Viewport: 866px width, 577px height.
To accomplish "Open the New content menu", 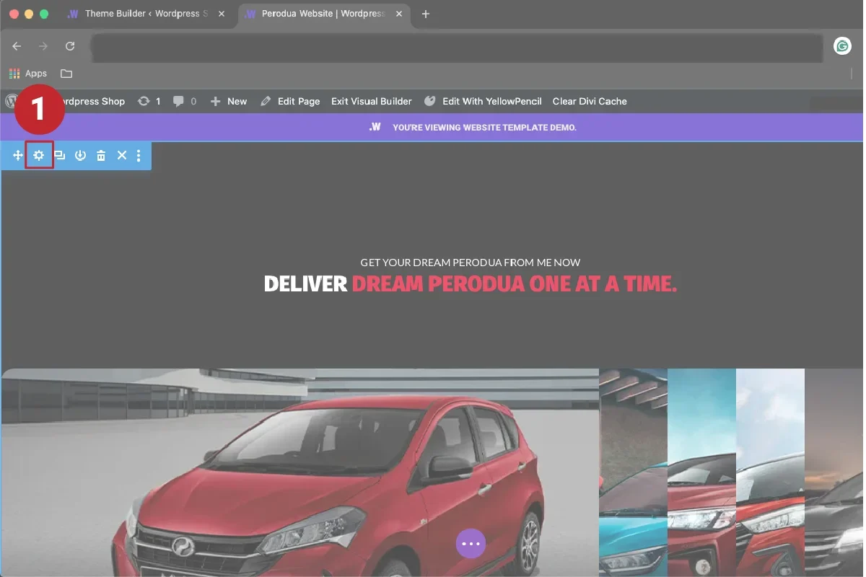I will pos(229,102).
